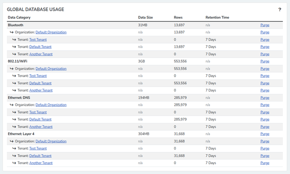290x174 pixels.
Task: Open the help question mark icon
Action: tap(280, 10)
